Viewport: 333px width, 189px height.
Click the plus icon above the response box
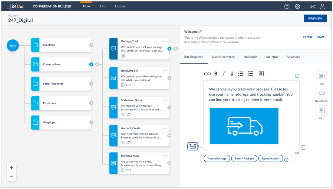(297, 76)
